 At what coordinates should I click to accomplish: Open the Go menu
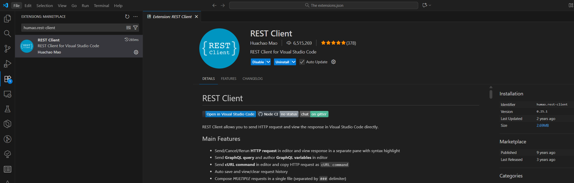point(74,6)
